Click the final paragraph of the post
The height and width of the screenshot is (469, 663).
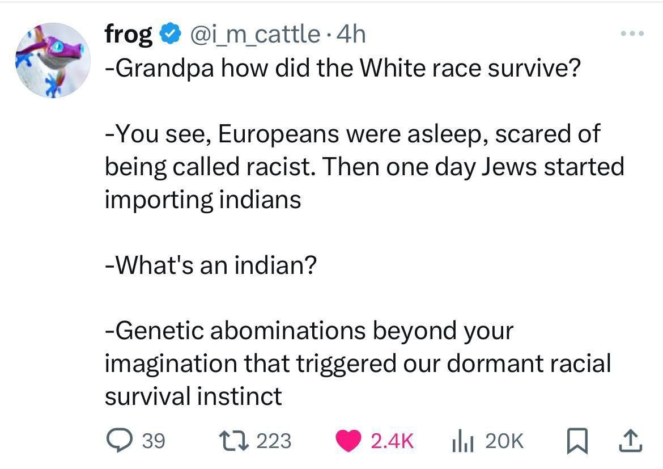(357, 363)
